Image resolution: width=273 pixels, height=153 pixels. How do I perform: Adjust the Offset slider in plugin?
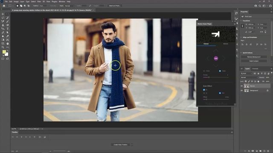tap(216, 99)
